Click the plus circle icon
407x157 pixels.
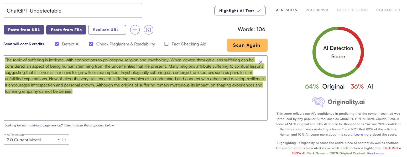point(135,30)
